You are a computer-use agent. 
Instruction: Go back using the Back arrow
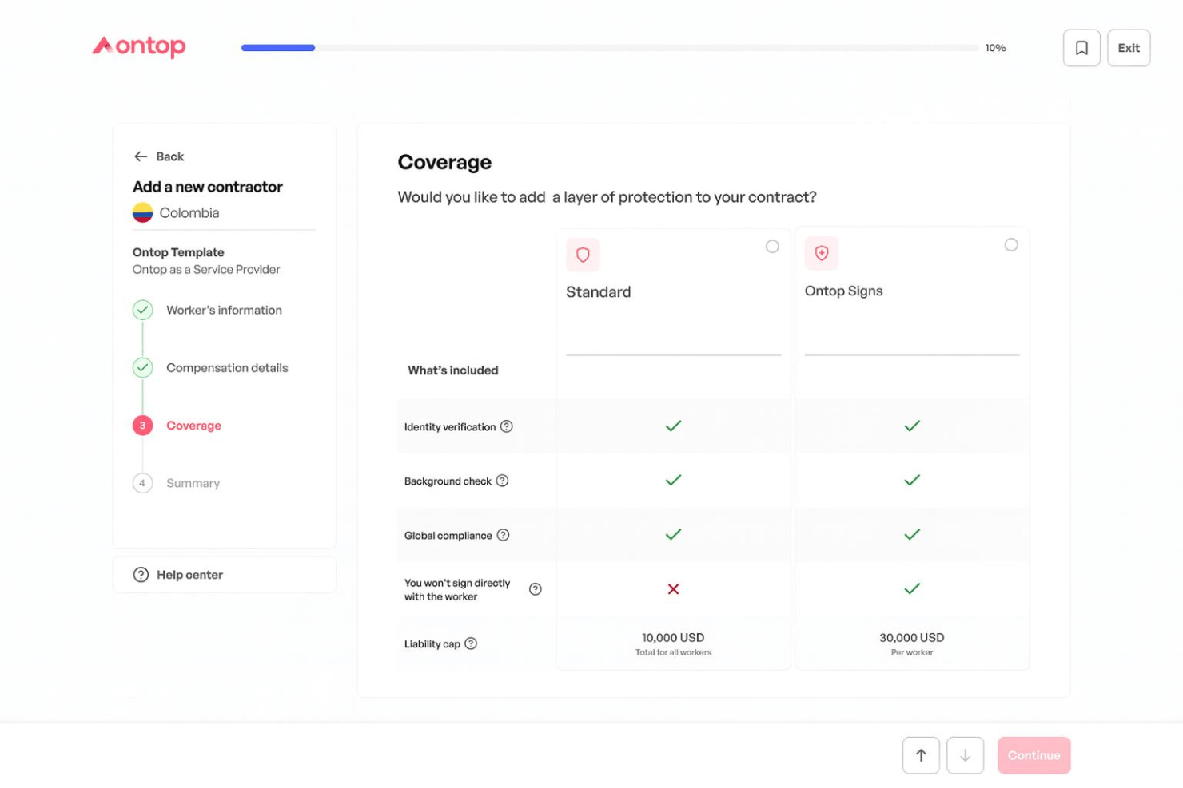pos(158,156)
